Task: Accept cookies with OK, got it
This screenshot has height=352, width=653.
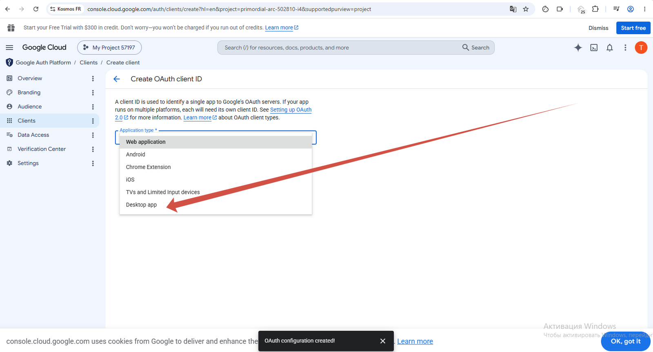Action: pos(625,341)
